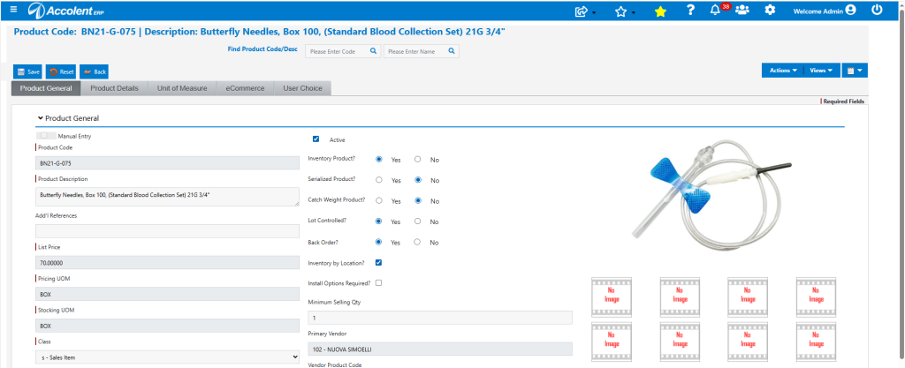905x368 pixels.
Task: Select No for Catch Weight Product
Action: (x=417, y=200)
